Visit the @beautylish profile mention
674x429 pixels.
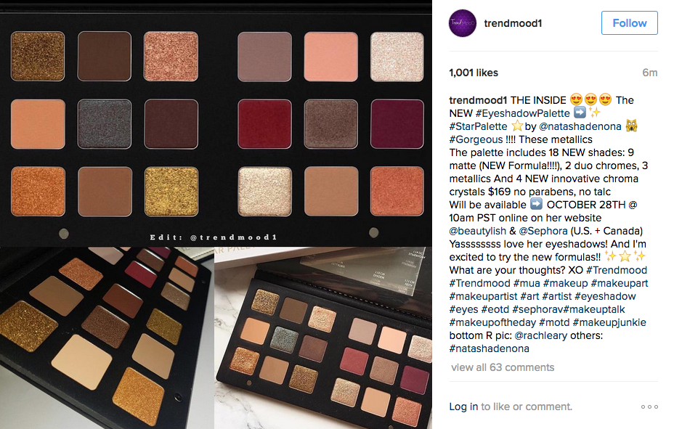click(478, 231)
